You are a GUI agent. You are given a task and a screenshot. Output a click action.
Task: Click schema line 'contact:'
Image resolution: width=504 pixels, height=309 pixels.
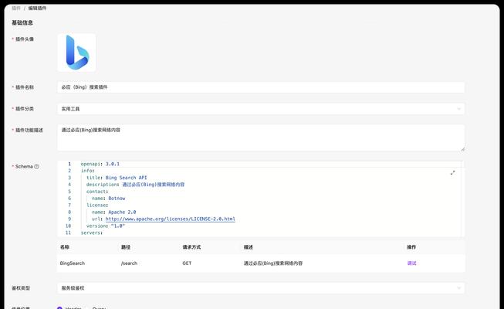click(97, 192)
